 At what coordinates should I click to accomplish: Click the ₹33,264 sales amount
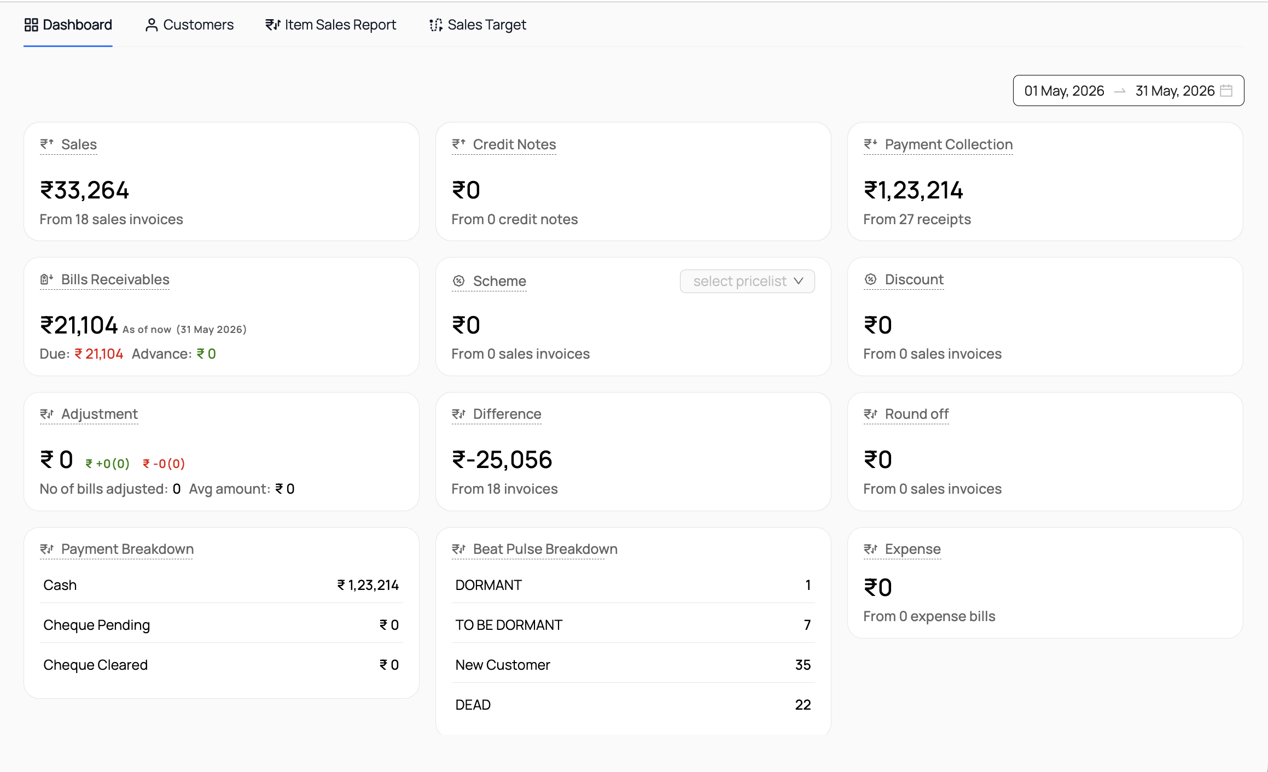click(84, 190)
